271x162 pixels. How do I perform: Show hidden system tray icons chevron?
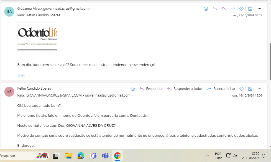pos(207,156)
